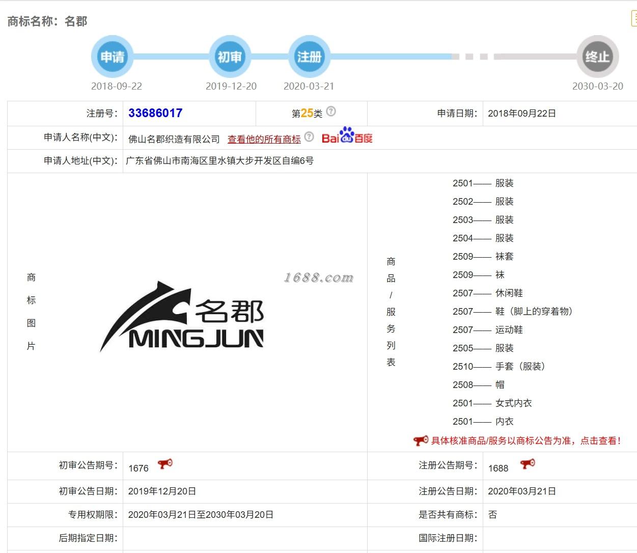Select goods item 2501 内衣
This screenshot has width=637, height=553.
coord(483,422)
